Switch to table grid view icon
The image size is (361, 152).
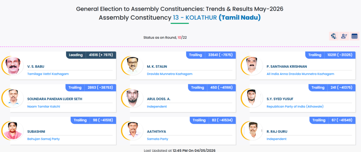pyautogui.click(x=355, y=36)
